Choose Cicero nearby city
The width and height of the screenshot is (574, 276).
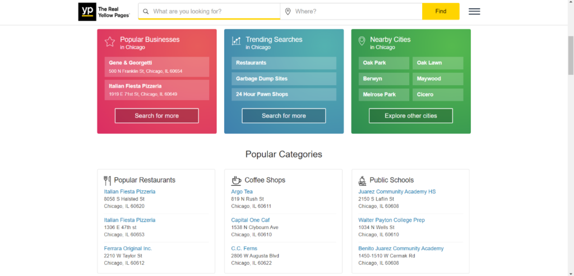(438, 94)
